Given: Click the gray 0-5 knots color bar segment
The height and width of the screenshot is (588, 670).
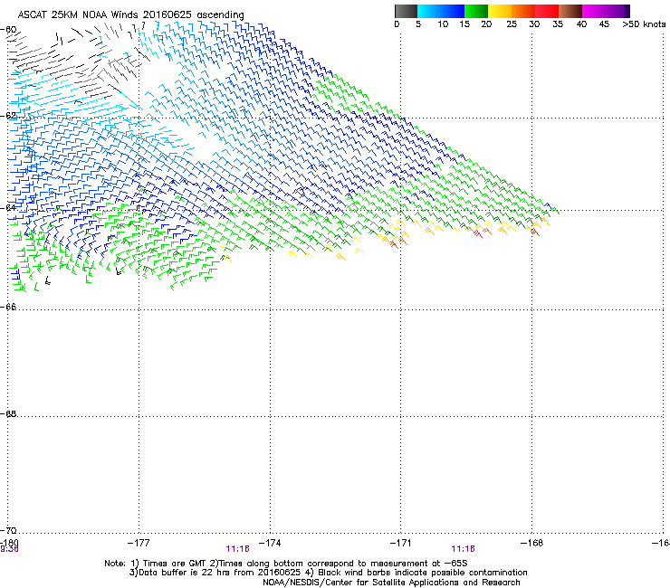Looking at the screenshot, I should [406, 11].
